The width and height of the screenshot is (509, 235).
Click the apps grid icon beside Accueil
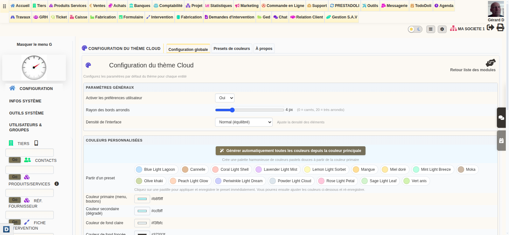pos(4,6)
